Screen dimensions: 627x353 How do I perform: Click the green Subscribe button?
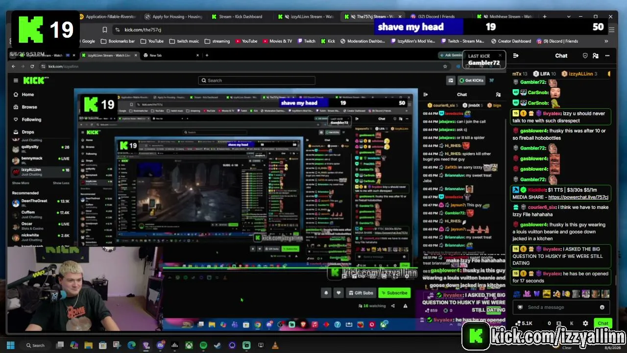pos(394,293)
